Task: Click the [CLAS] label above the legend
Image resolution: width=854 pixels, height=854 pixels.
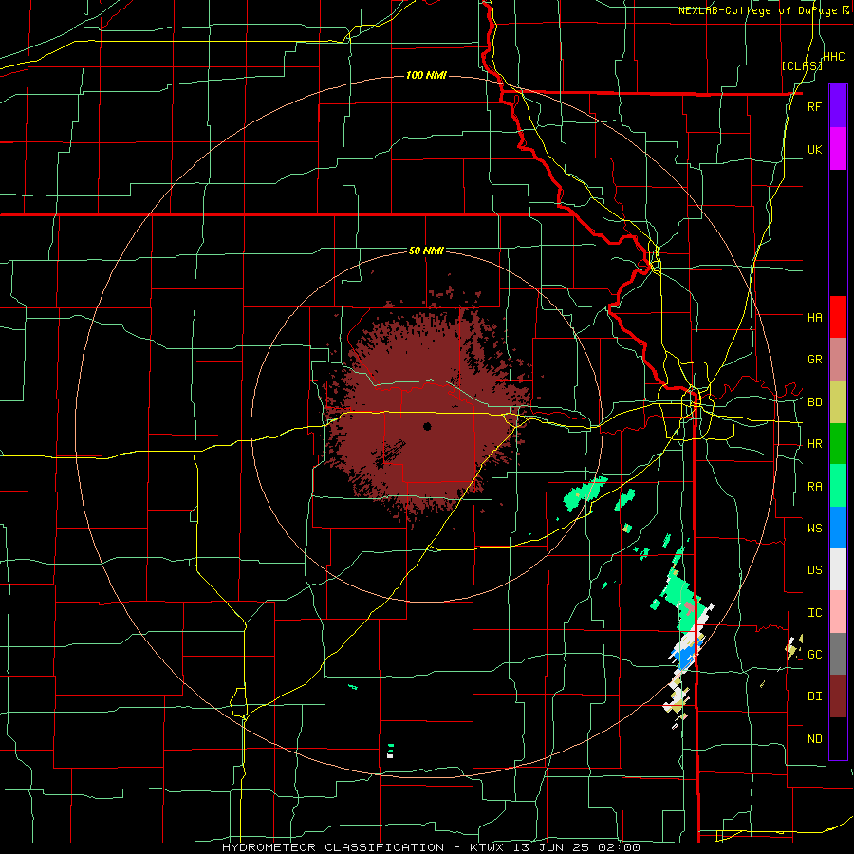Action: (x=801, y=65)
